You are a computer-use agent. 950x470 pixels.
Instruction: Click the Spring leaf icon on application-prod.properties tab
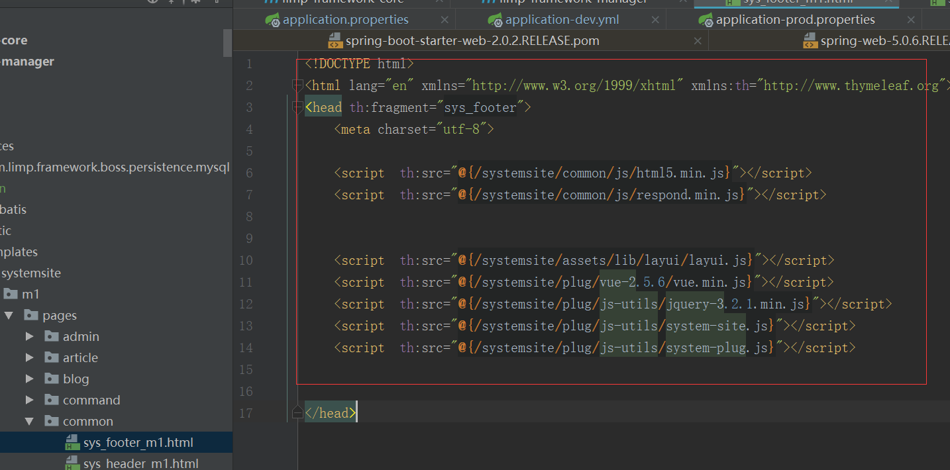tap(706, 20)
